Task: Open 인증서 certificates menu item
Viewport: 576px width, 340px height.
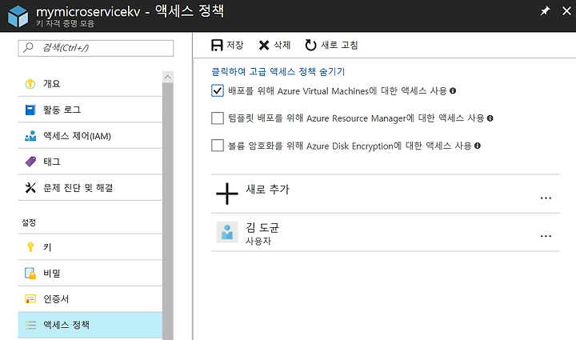Action: tap(90, 299)
